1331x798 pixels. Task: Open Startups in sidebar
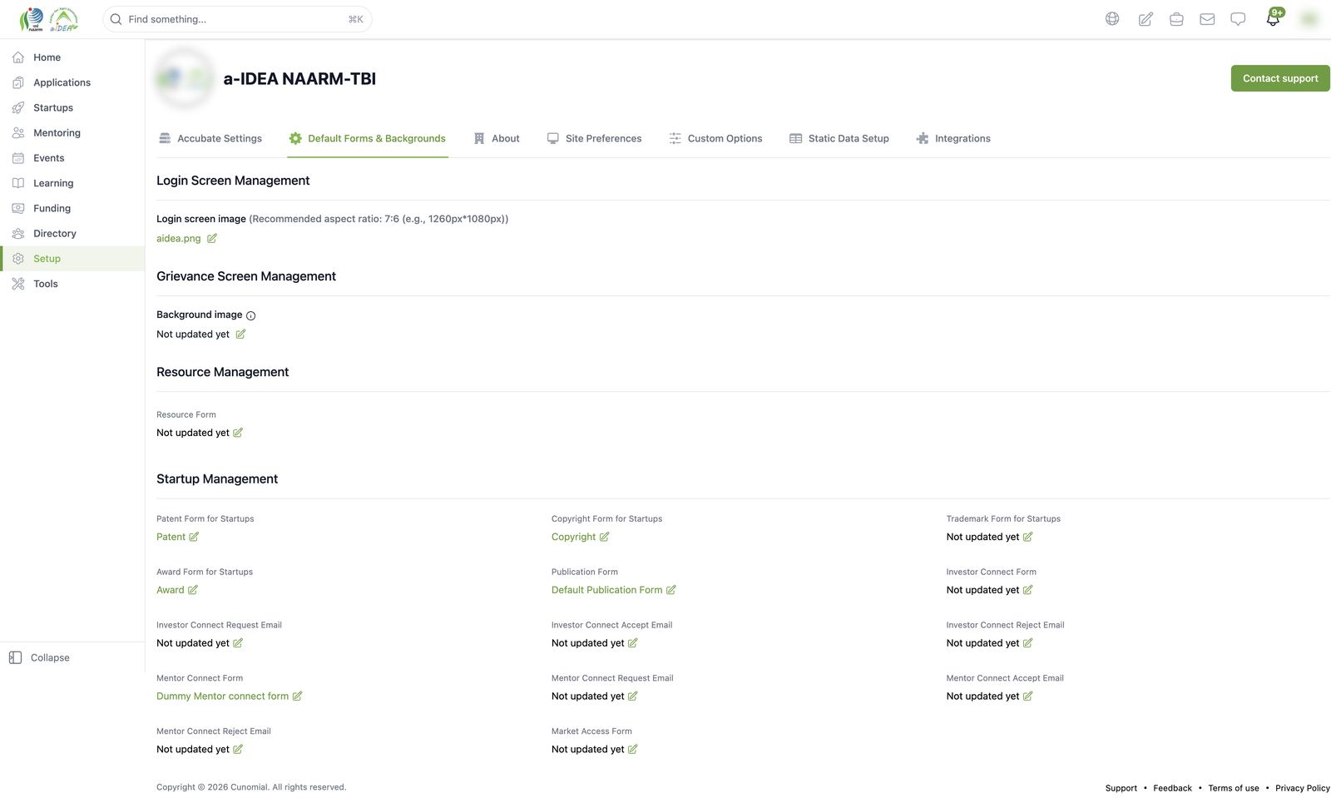coord(72,107)
